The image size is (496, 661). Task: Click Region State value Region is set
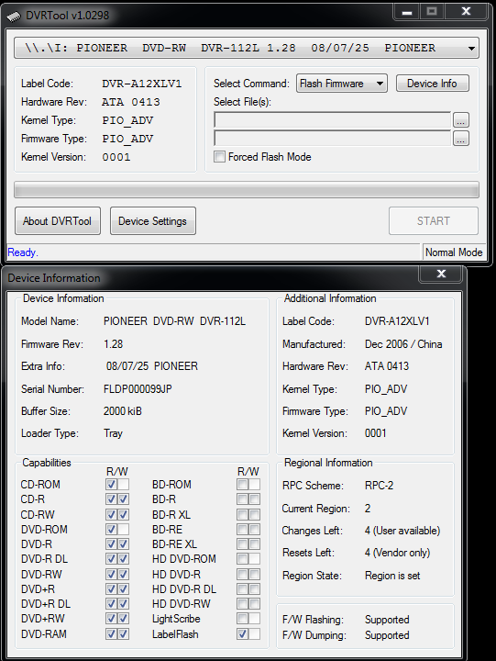click(x=392, y=576)
